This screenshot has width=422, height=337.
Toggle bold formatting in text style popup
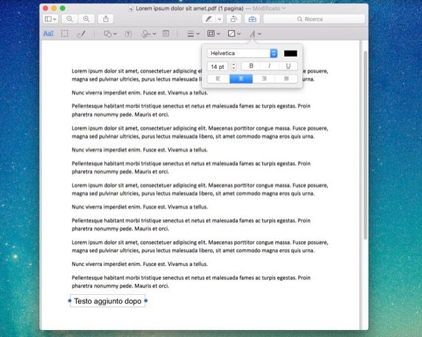coord(251,66)
